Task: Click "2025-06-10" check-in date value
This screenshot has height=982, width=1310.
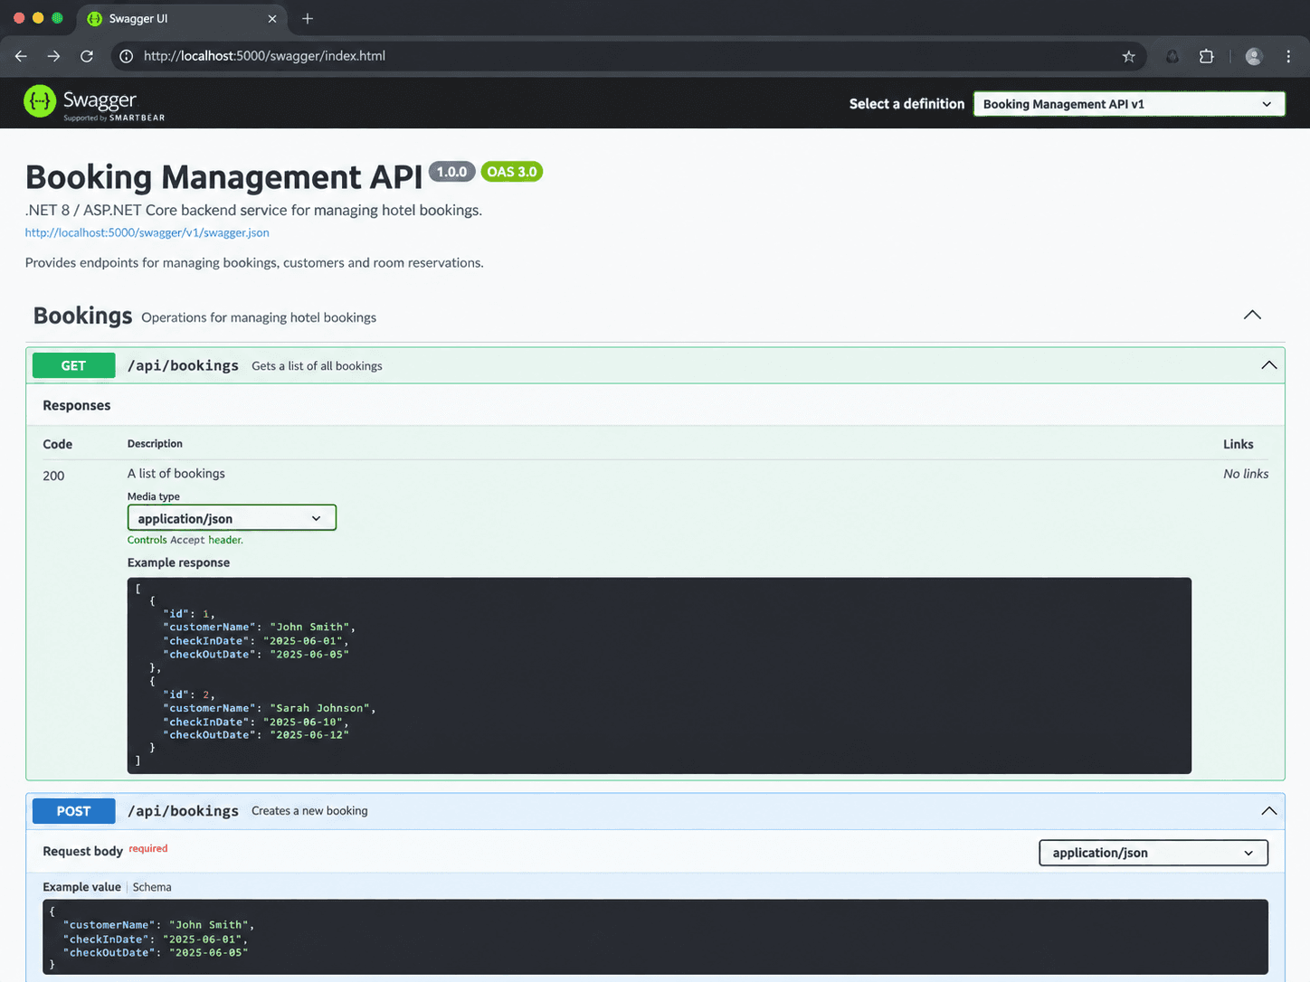Action: (x=302, y=722)
